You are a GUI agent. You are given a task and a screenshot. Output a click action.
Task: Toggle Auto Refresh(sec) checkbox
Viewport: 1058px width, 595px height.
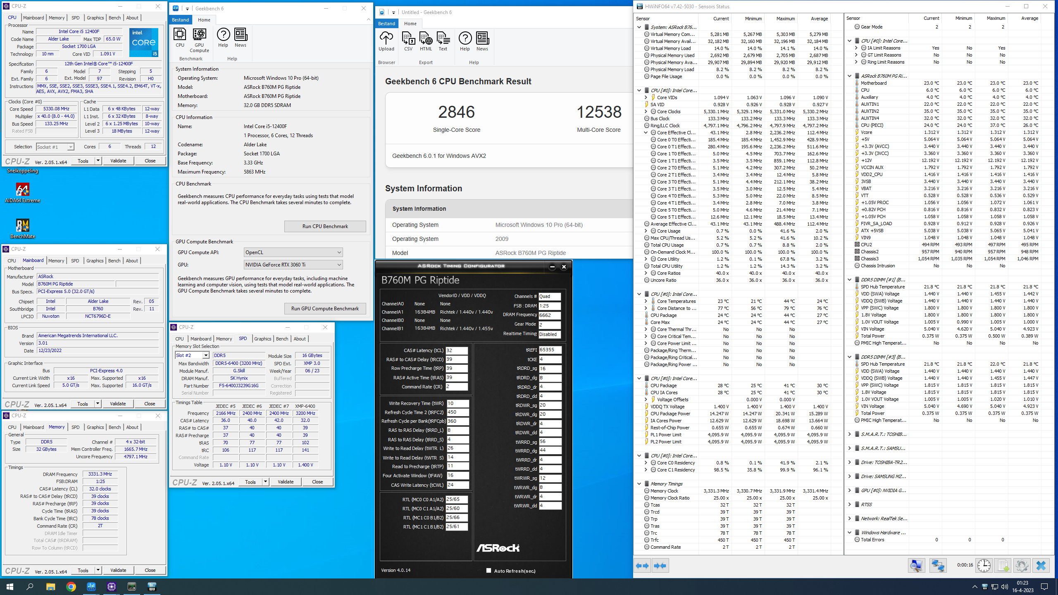[488, 571]
